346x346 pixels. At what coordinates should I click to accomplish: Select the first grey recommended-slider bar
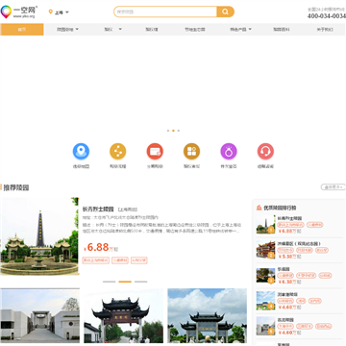[x=110, y=282]
